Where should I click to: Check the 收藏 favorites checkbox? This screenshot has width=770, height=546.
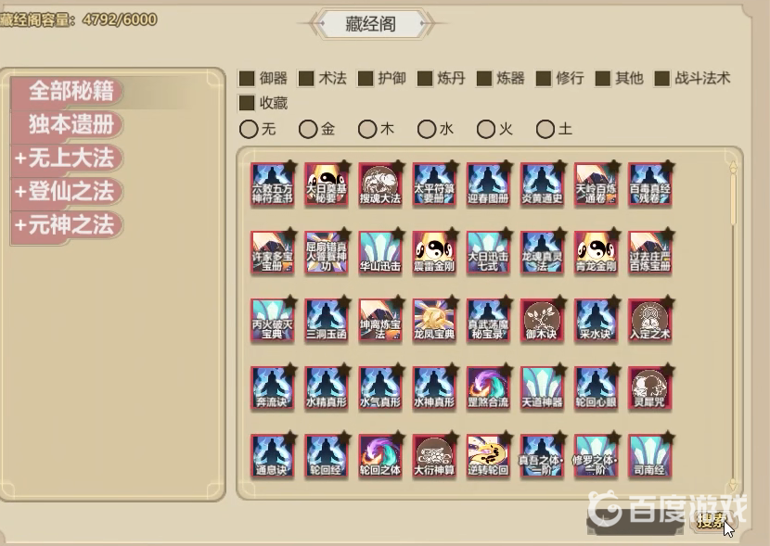247,103
